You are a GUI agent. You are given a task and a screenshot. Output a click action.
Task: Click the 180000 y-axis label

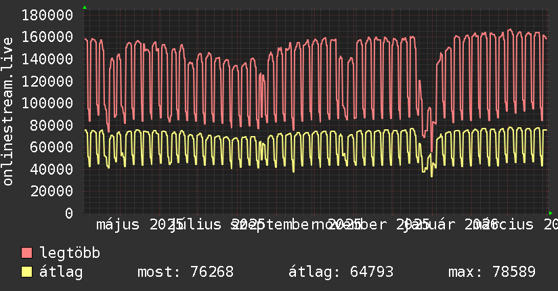click(47, 16)
